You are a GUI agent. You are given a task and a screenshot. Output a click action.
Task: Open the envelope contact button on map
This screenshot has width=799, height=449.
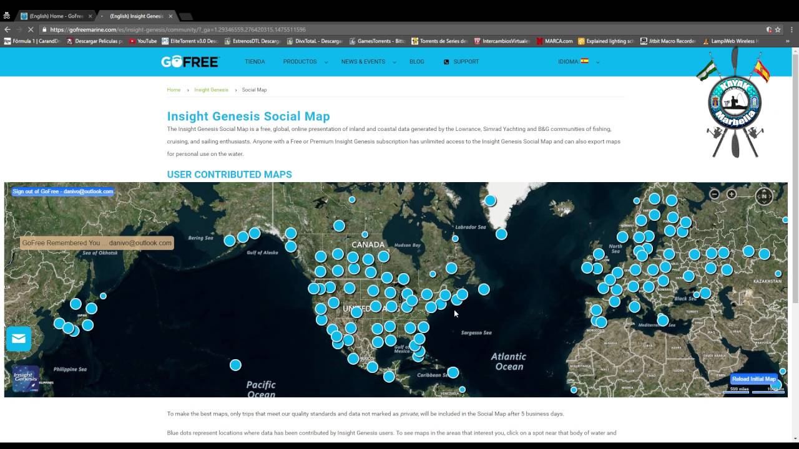19,339
